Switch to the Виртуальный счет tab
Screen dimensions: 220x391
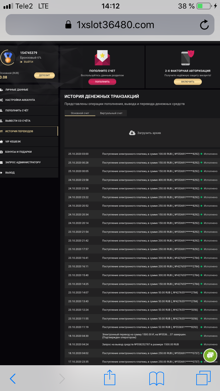point(111,113)
